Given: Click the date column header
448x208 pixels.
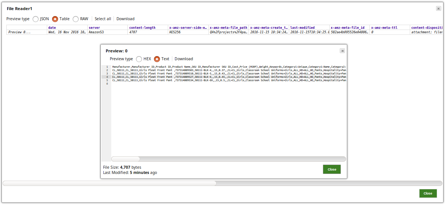Looking at the screenshot, I should 67,27.
